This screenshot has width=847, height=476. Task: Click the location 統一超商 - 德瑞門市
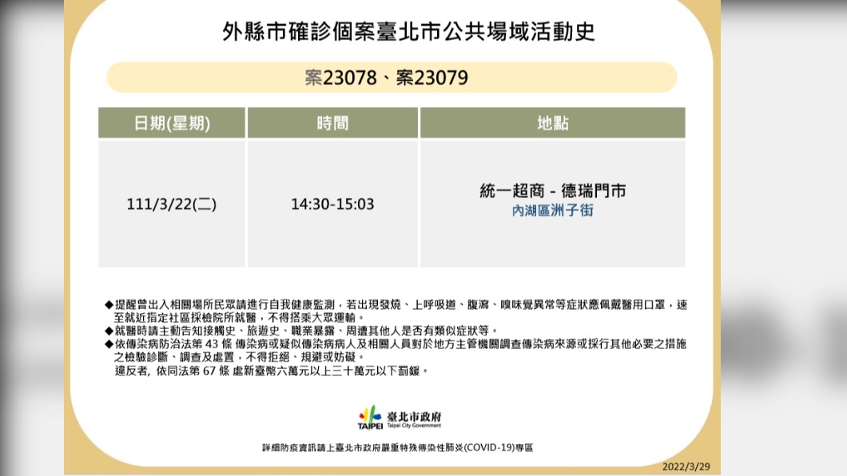[x=553, y=191]
